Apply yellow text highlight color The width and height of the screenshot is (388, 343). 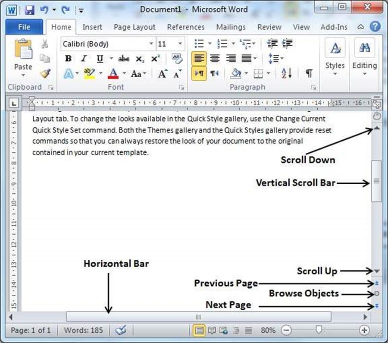(90, 73)
